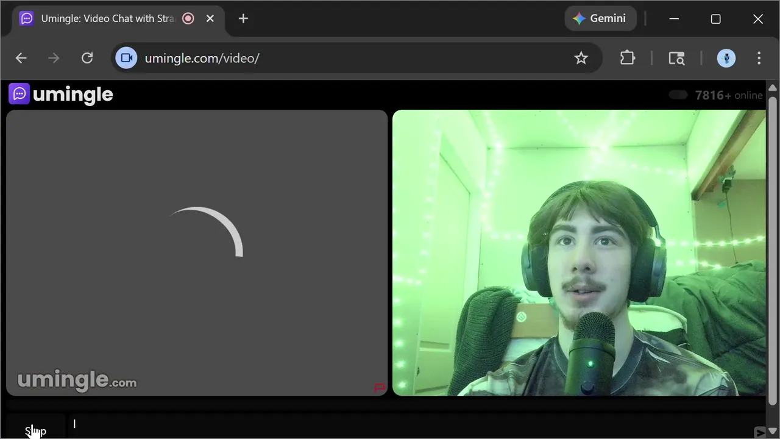Screen dimensions: 780x439
Task: Open Chrome three-dot menu
Action: 759,58
